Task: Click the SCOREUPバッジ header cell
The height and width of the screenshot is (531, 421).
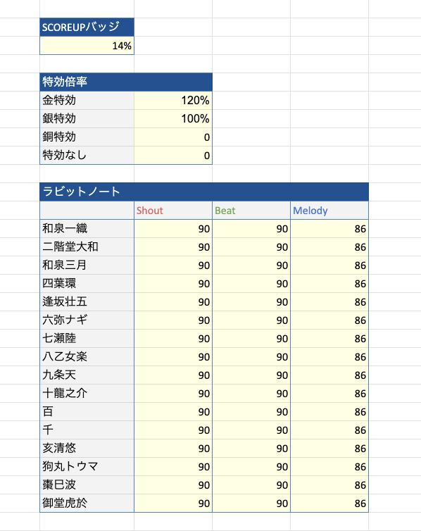Action: tap(87, 27)
